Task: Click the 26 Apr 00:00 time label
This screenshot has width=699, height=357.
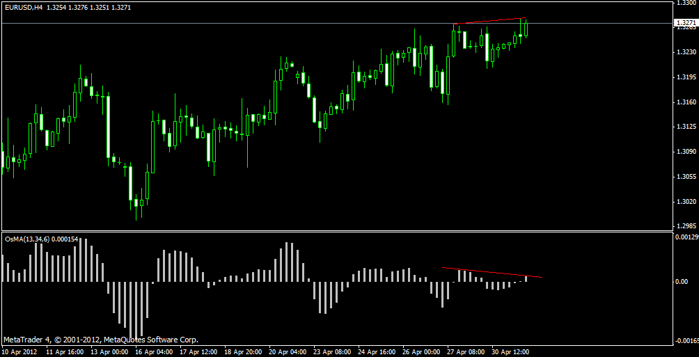Action: (x=421, y=351)
